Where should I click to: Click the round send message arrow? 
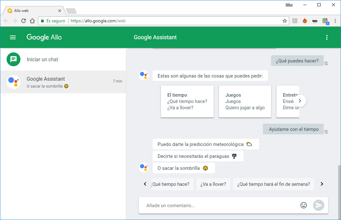click(319, 205)
